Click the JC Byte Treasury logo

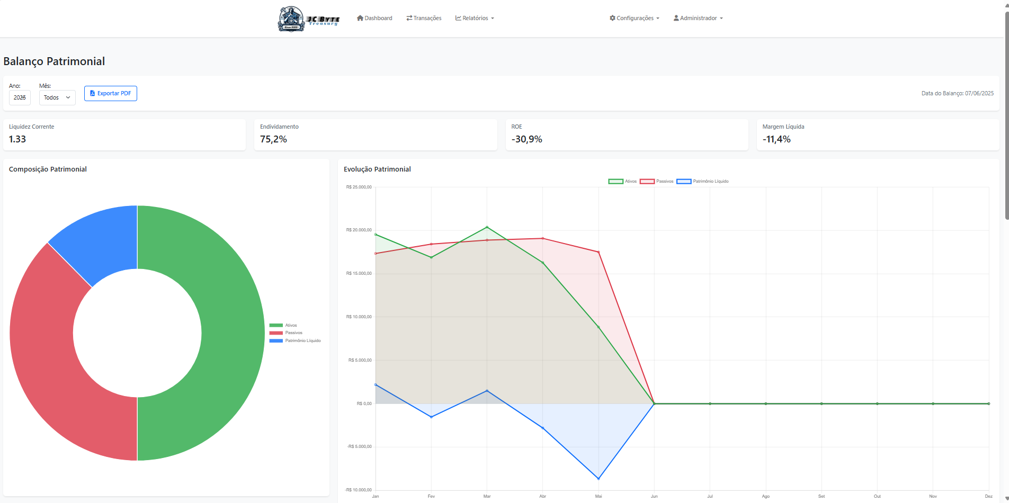[308, 19]
